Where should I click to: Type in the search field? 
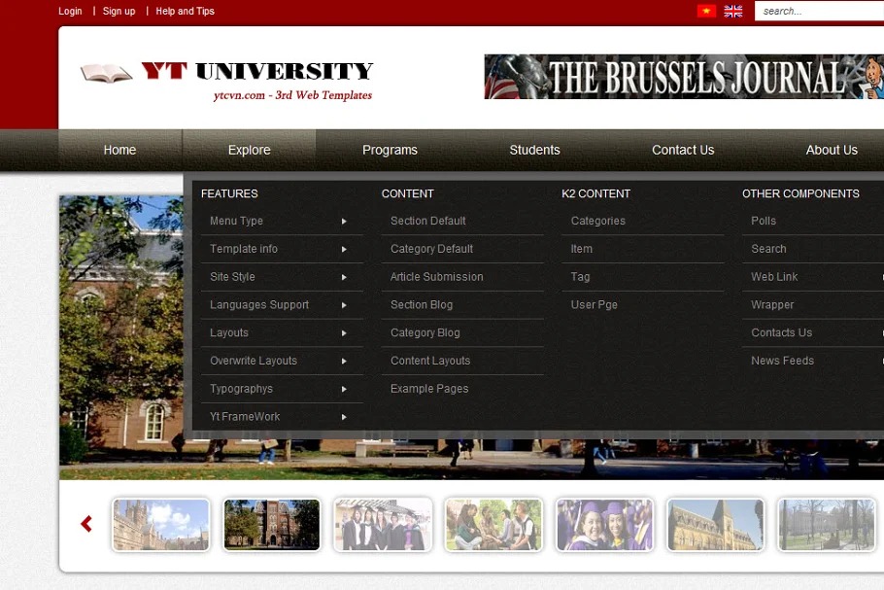(x=821, y=12)
